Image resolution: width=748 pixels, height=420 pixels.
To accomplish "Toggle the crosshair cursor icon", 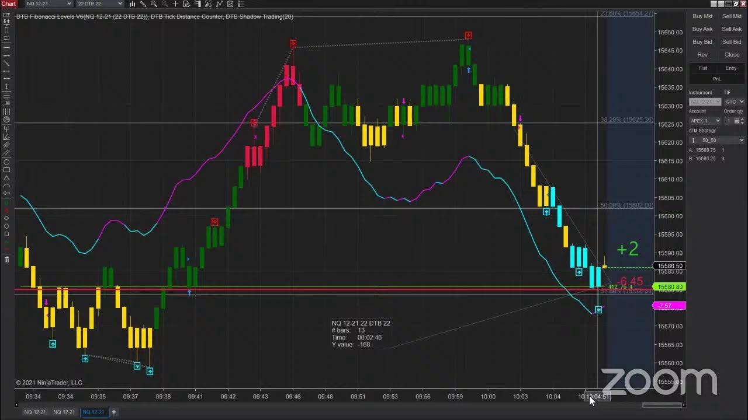I will pyautogui.click(x=175, y=4).
